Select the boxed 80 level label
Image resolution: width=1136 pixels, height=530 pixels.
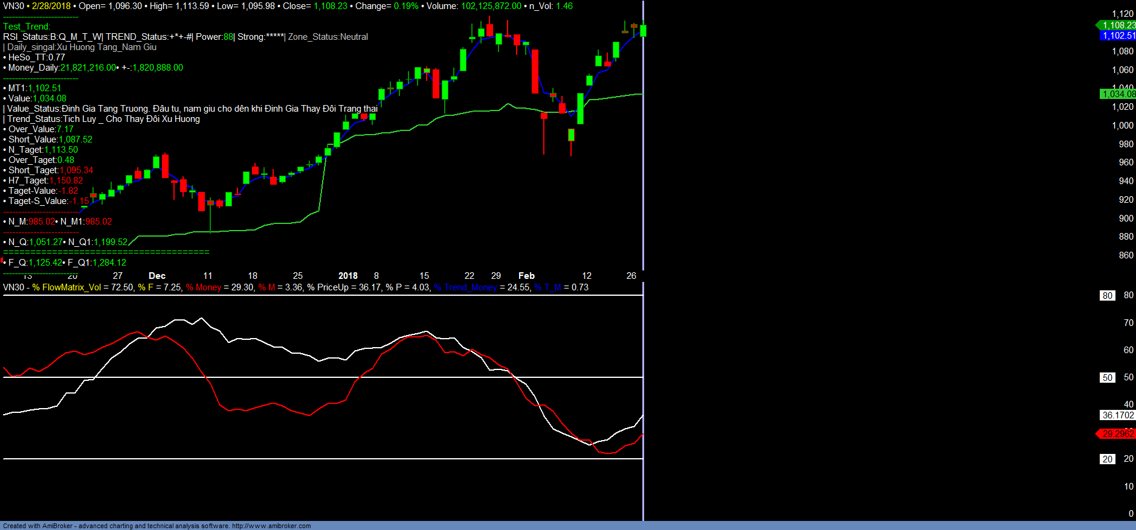point(1107,296)
